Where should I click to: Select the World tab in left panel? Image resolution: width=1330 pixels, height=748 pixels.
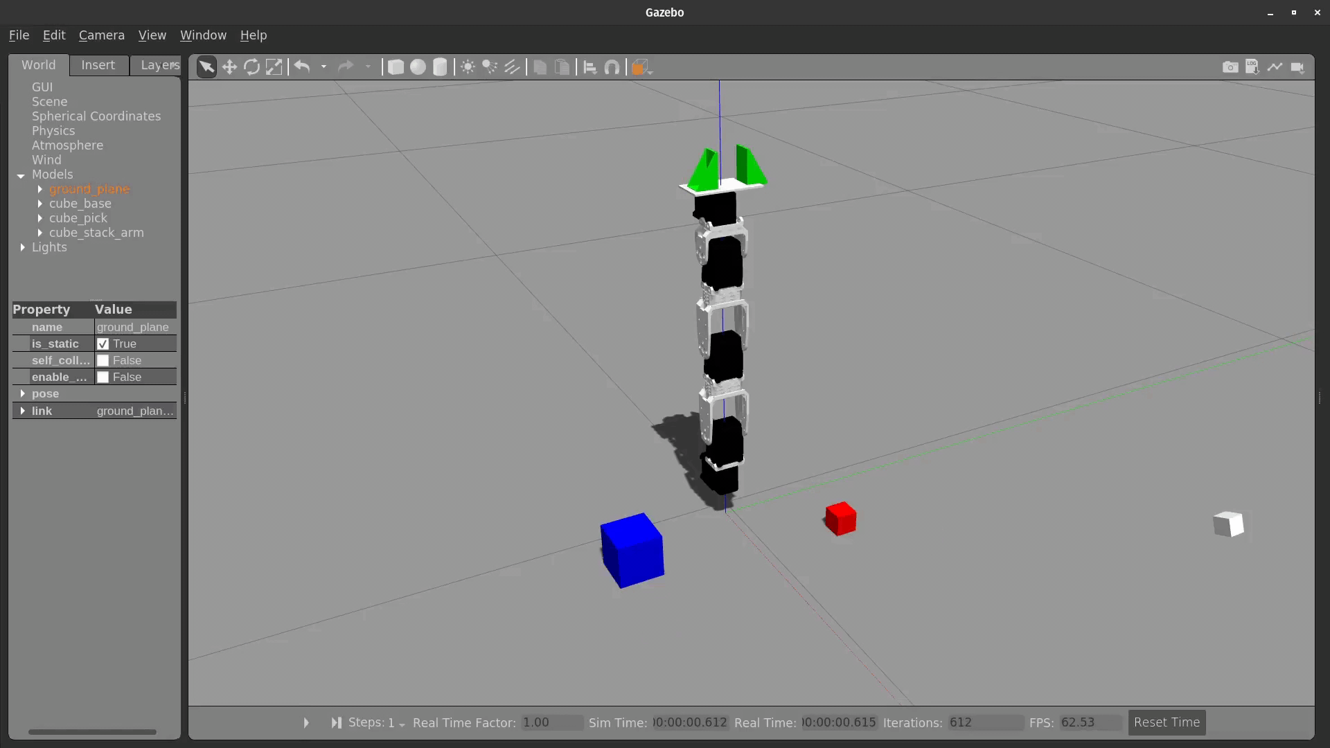(38, 64)
